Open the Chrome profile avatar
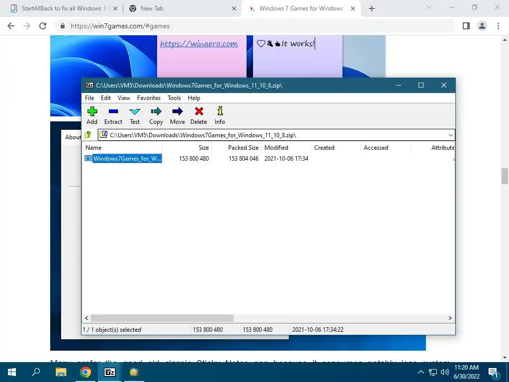Viewport: 509px width, 382px height. [x=482, y=26]
